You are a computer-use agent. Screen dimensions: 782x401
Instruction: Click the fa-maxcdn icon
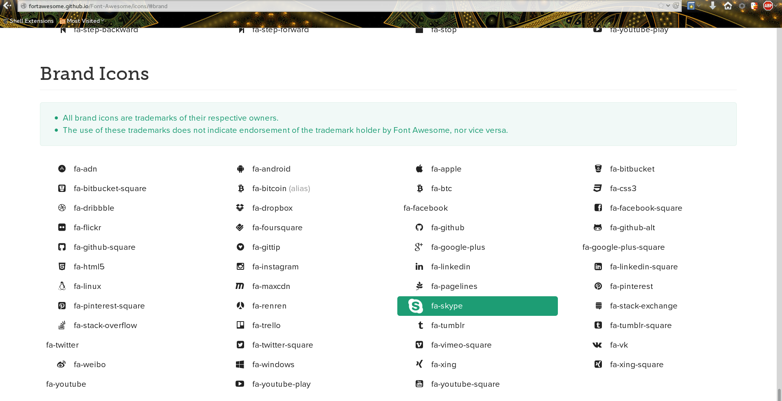pyautogui.click(x=240, y=286)
